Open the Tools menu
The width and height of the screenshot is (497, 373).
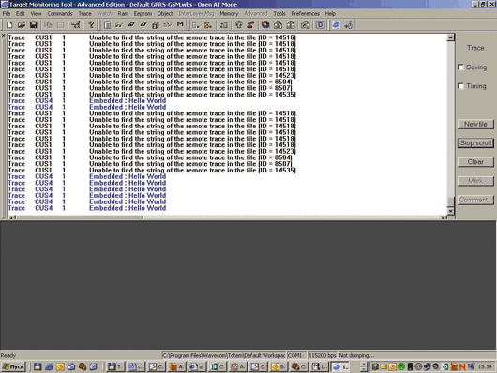[279, 14]
